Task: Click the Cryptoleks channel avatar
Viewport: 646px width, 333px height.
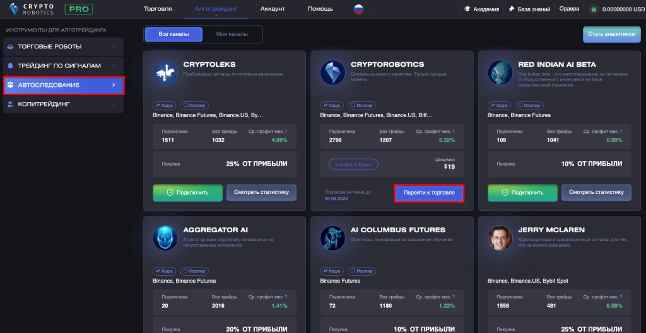Action: coord(165,73)
